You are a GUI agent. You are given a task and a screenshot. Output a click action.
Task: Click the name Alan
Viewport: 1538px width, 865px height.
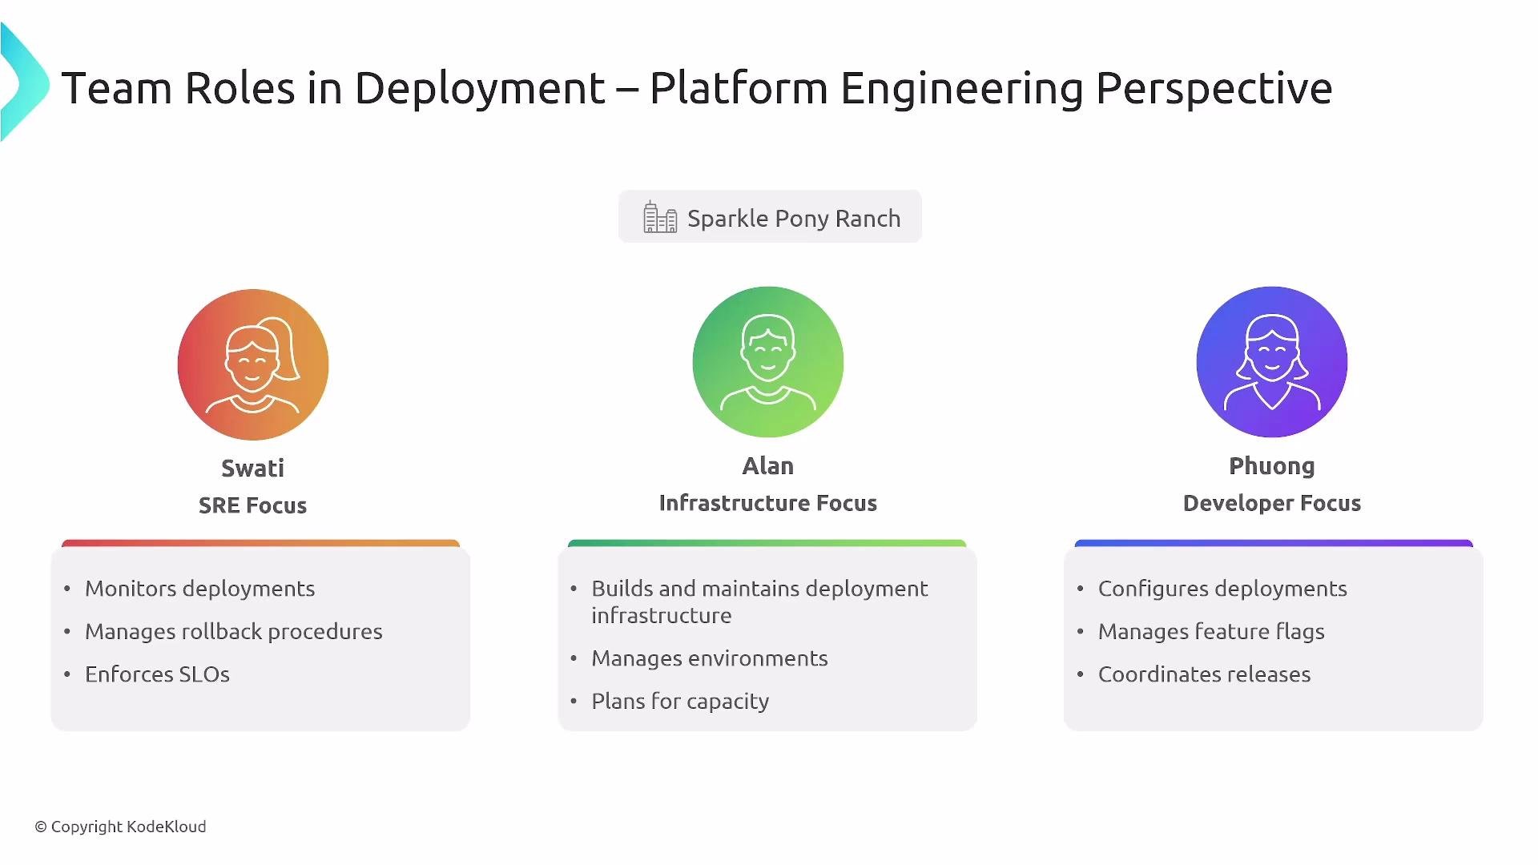[x=768, y=465]
